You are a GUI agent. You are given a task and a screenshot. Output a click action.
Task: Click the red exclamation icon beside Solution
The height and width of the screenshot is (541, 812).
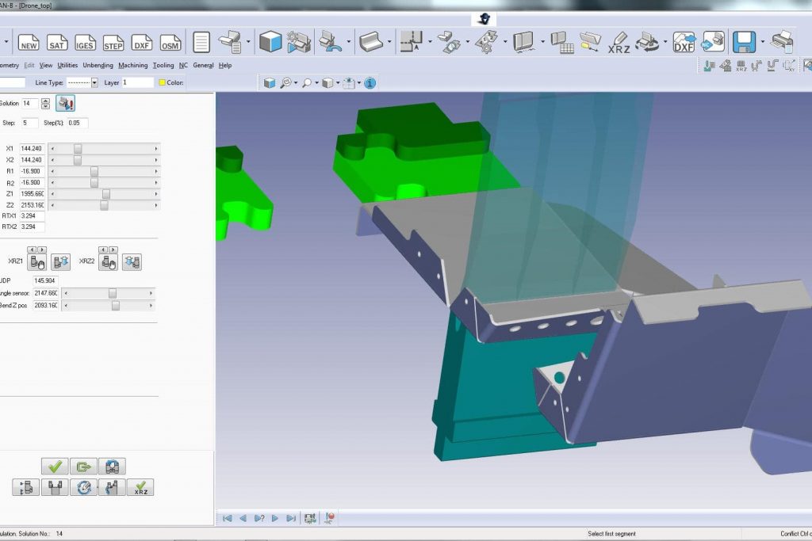(x=65, y=104)
